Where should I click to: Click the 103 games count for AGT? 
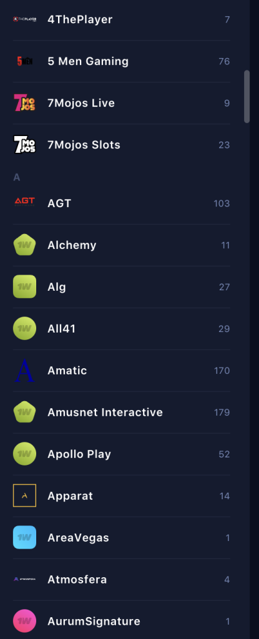[x=222, y=203]
